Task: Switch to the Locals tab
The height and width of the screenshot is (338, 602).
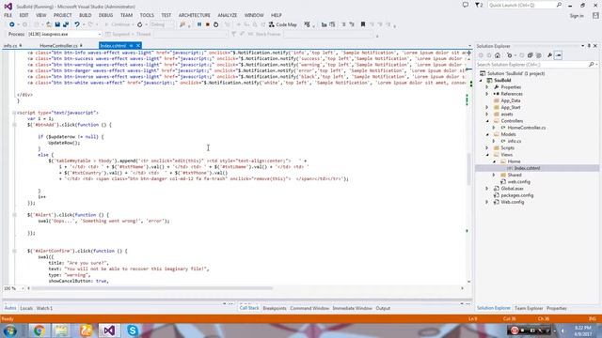Action: tap(26, 308)
